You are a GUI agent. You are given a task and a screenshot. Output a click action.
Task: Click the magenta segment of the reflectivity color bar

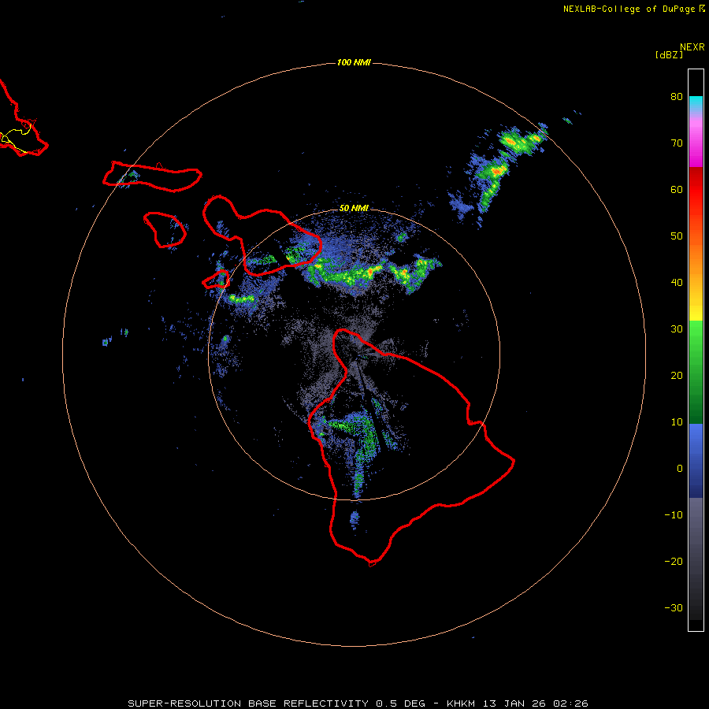click(696, 144)
